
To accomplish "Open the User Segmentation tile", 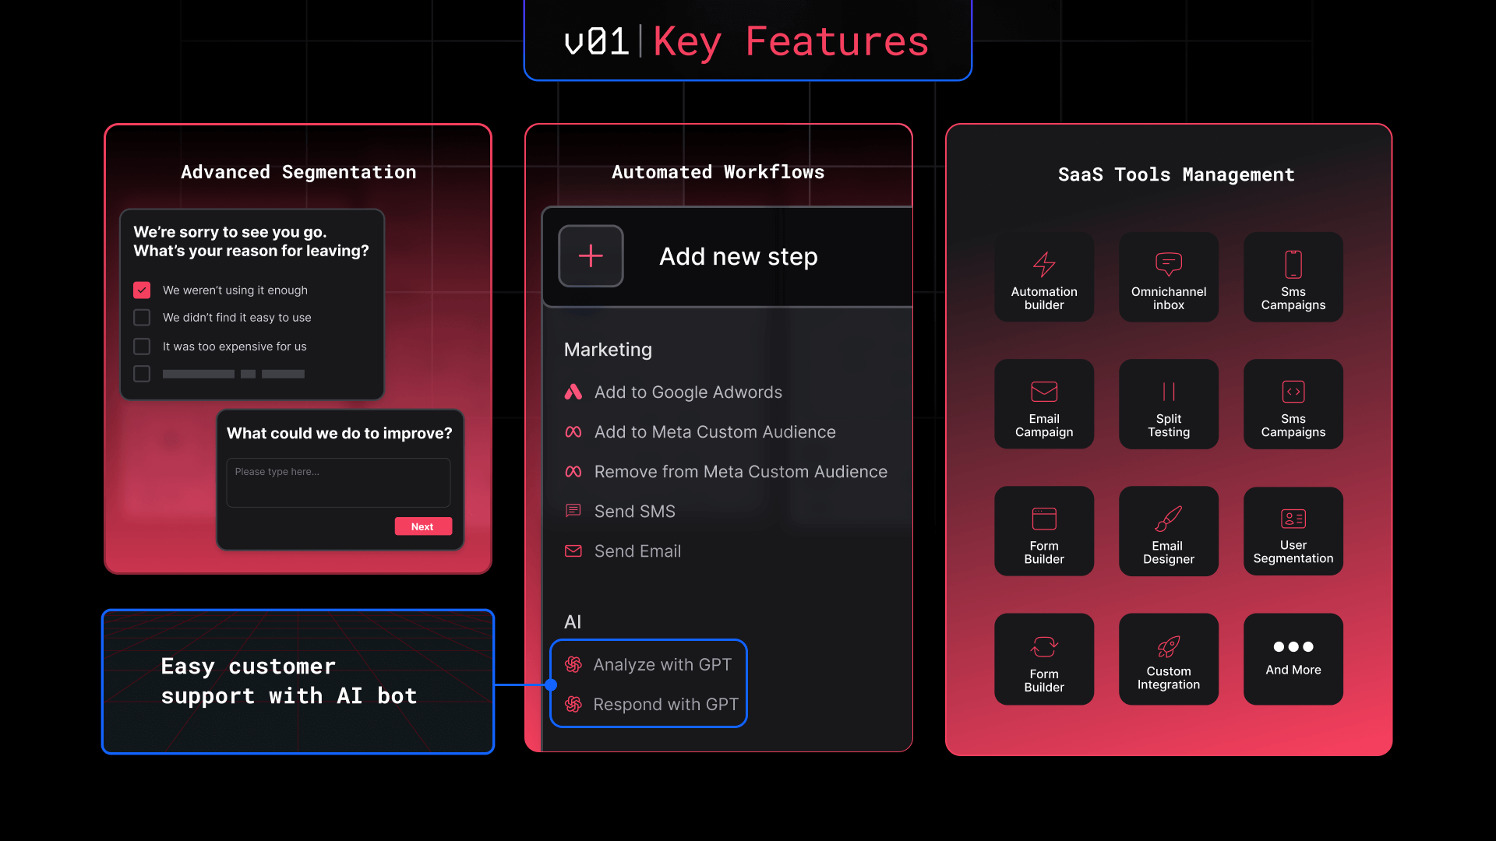I will [x=1293, y=531].
